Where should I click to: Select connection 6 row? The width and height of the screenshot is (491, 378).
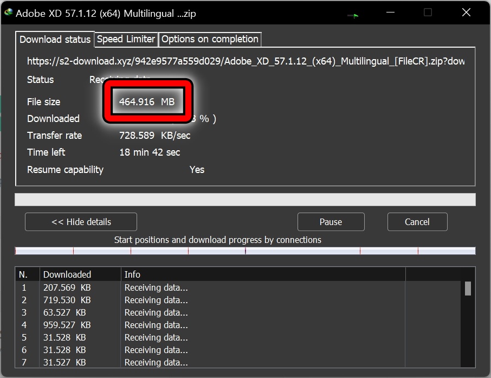coord(238,350)
